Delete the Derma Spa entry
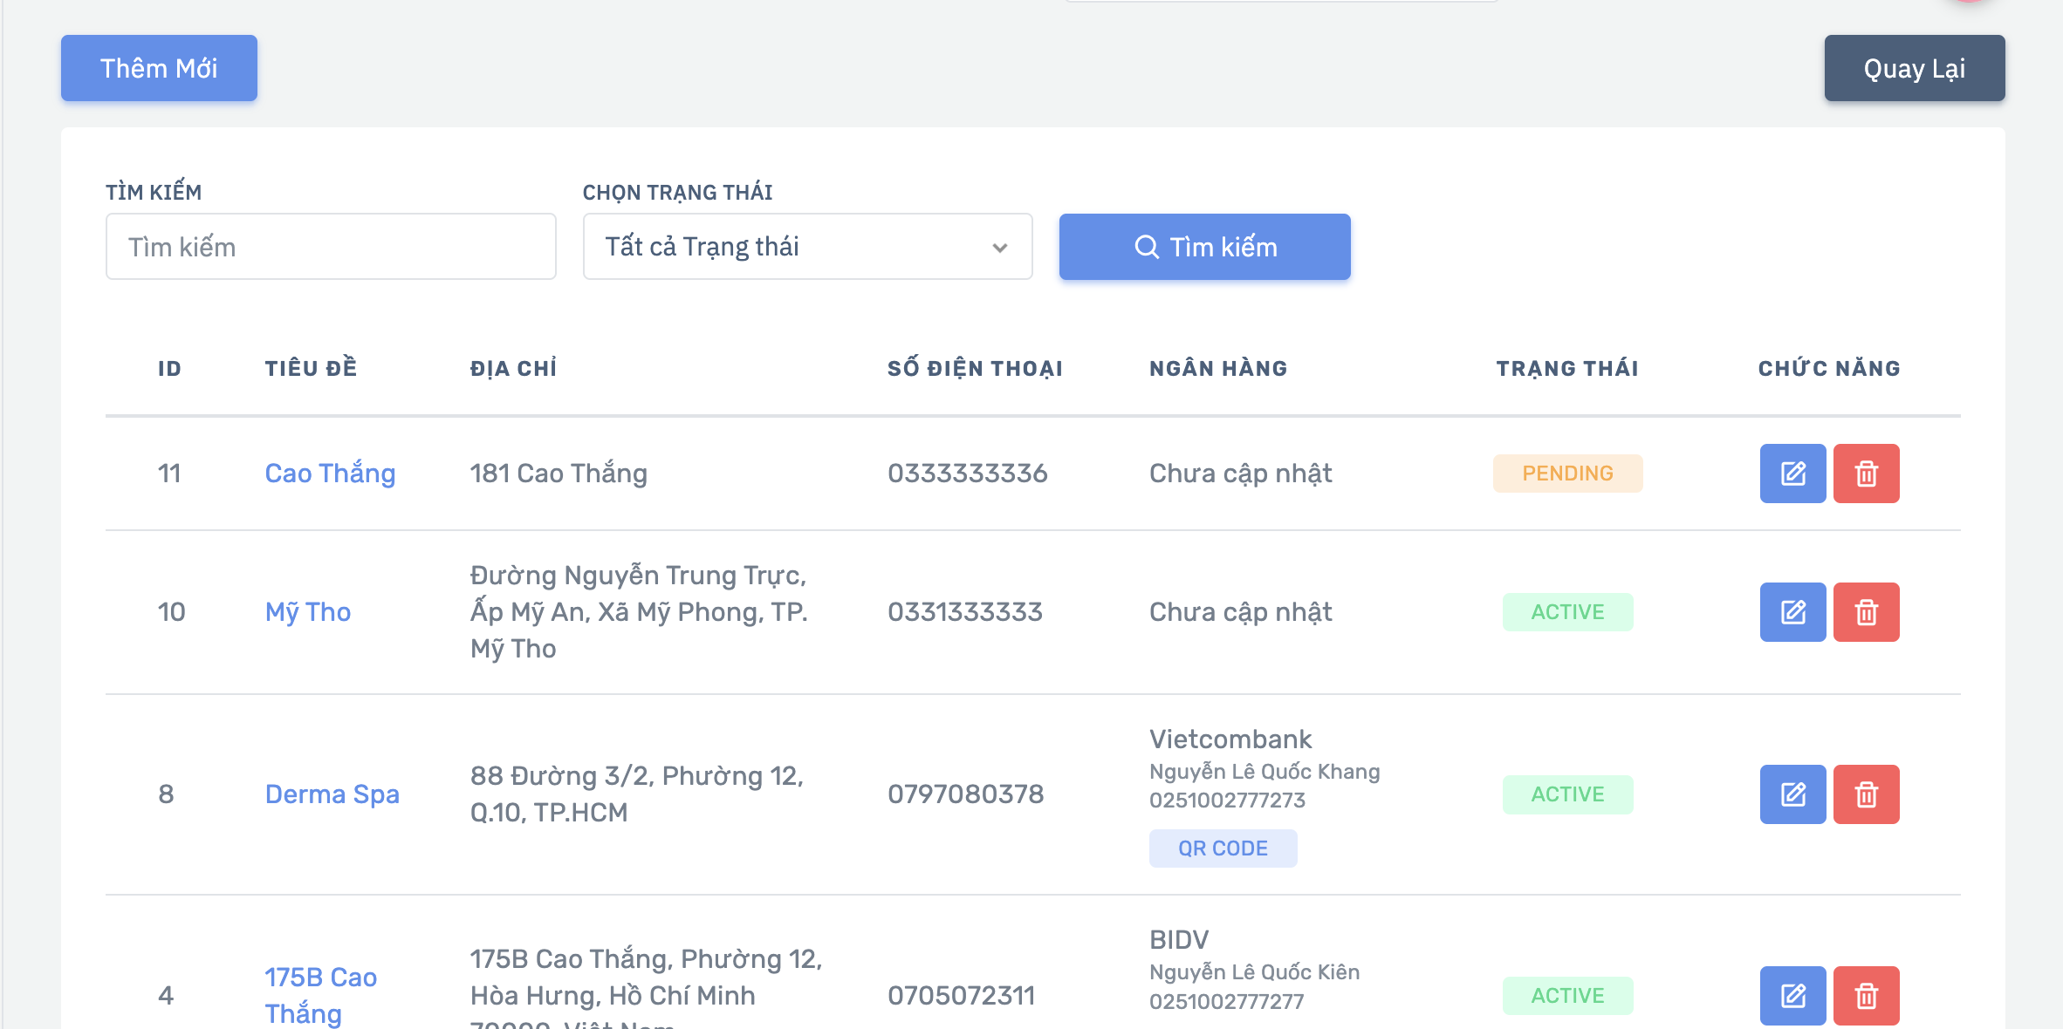2063x1029 pixels. coord(1866,794)
